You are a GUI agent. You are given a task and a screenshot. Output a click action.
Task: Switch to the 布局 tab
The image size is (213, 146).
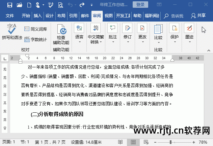[x=61, y=16]
